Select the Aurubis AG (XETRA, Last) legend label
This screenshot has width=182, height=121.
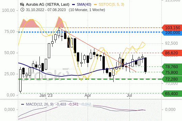(48, 4)
